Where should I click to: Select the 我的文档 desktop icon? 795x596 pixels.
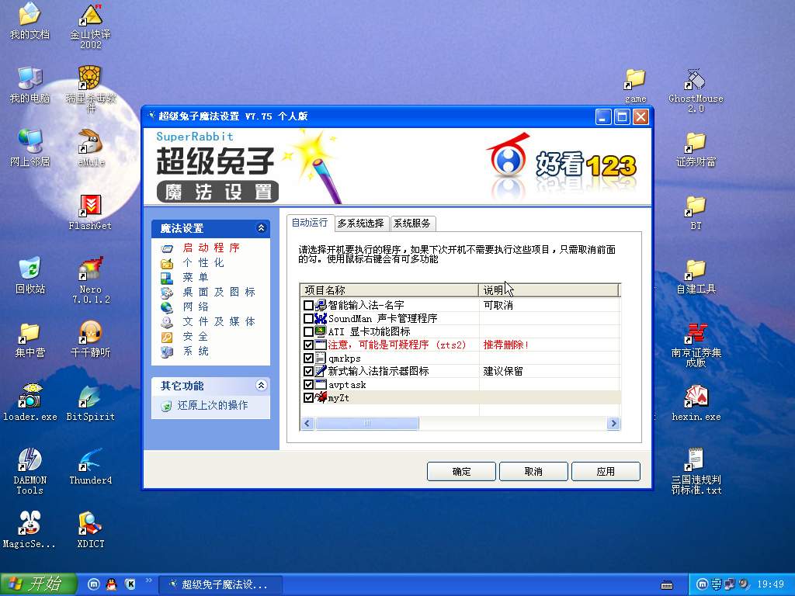click(30, 21)
